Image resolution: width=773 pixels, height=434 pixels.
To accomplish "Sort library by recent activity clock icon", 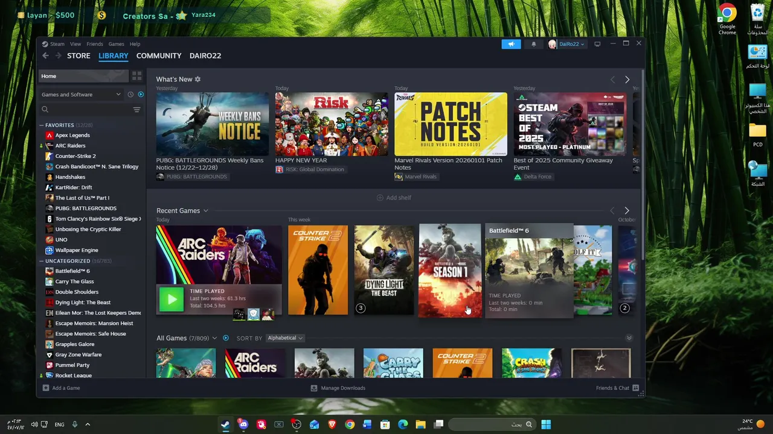I will (130, 95).
